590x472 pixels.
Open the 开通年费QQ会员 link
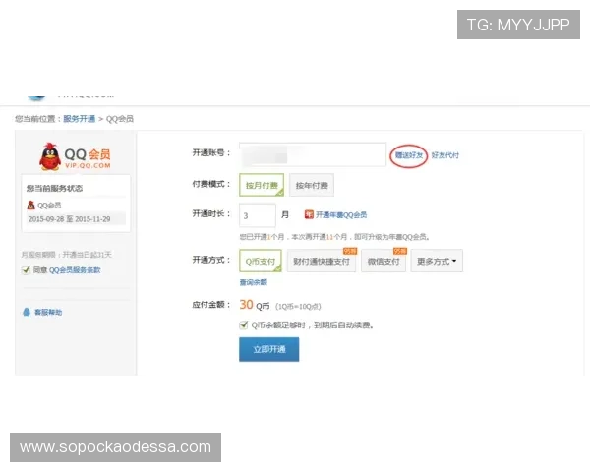[341, 214]
